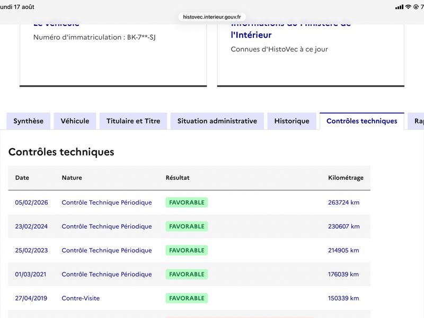Click FAVORABLE badge in 01/03/2021 row
The width and height of the screenshot is (424, 318).
point(187,274)
